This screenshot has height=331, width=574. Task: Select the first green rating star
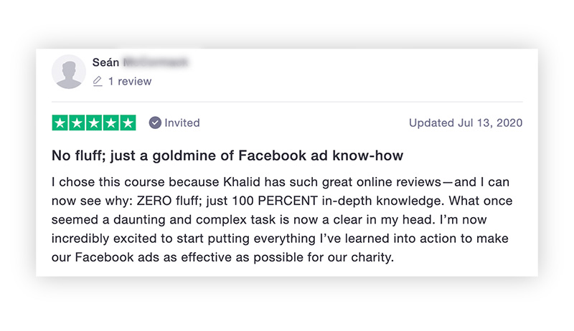pos(60,123)
